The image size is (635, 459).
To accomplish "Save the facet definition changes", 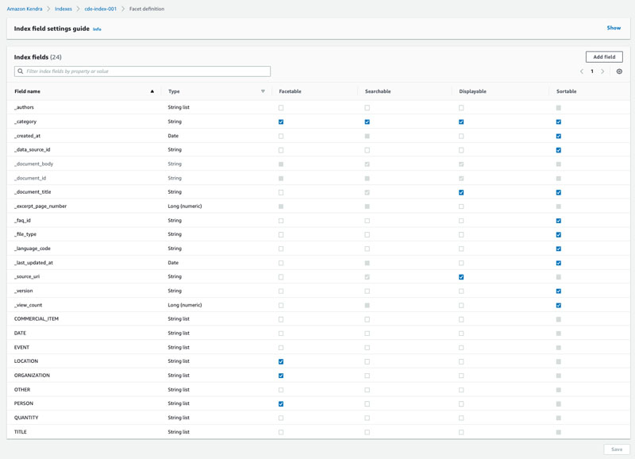I will (617, 449).
